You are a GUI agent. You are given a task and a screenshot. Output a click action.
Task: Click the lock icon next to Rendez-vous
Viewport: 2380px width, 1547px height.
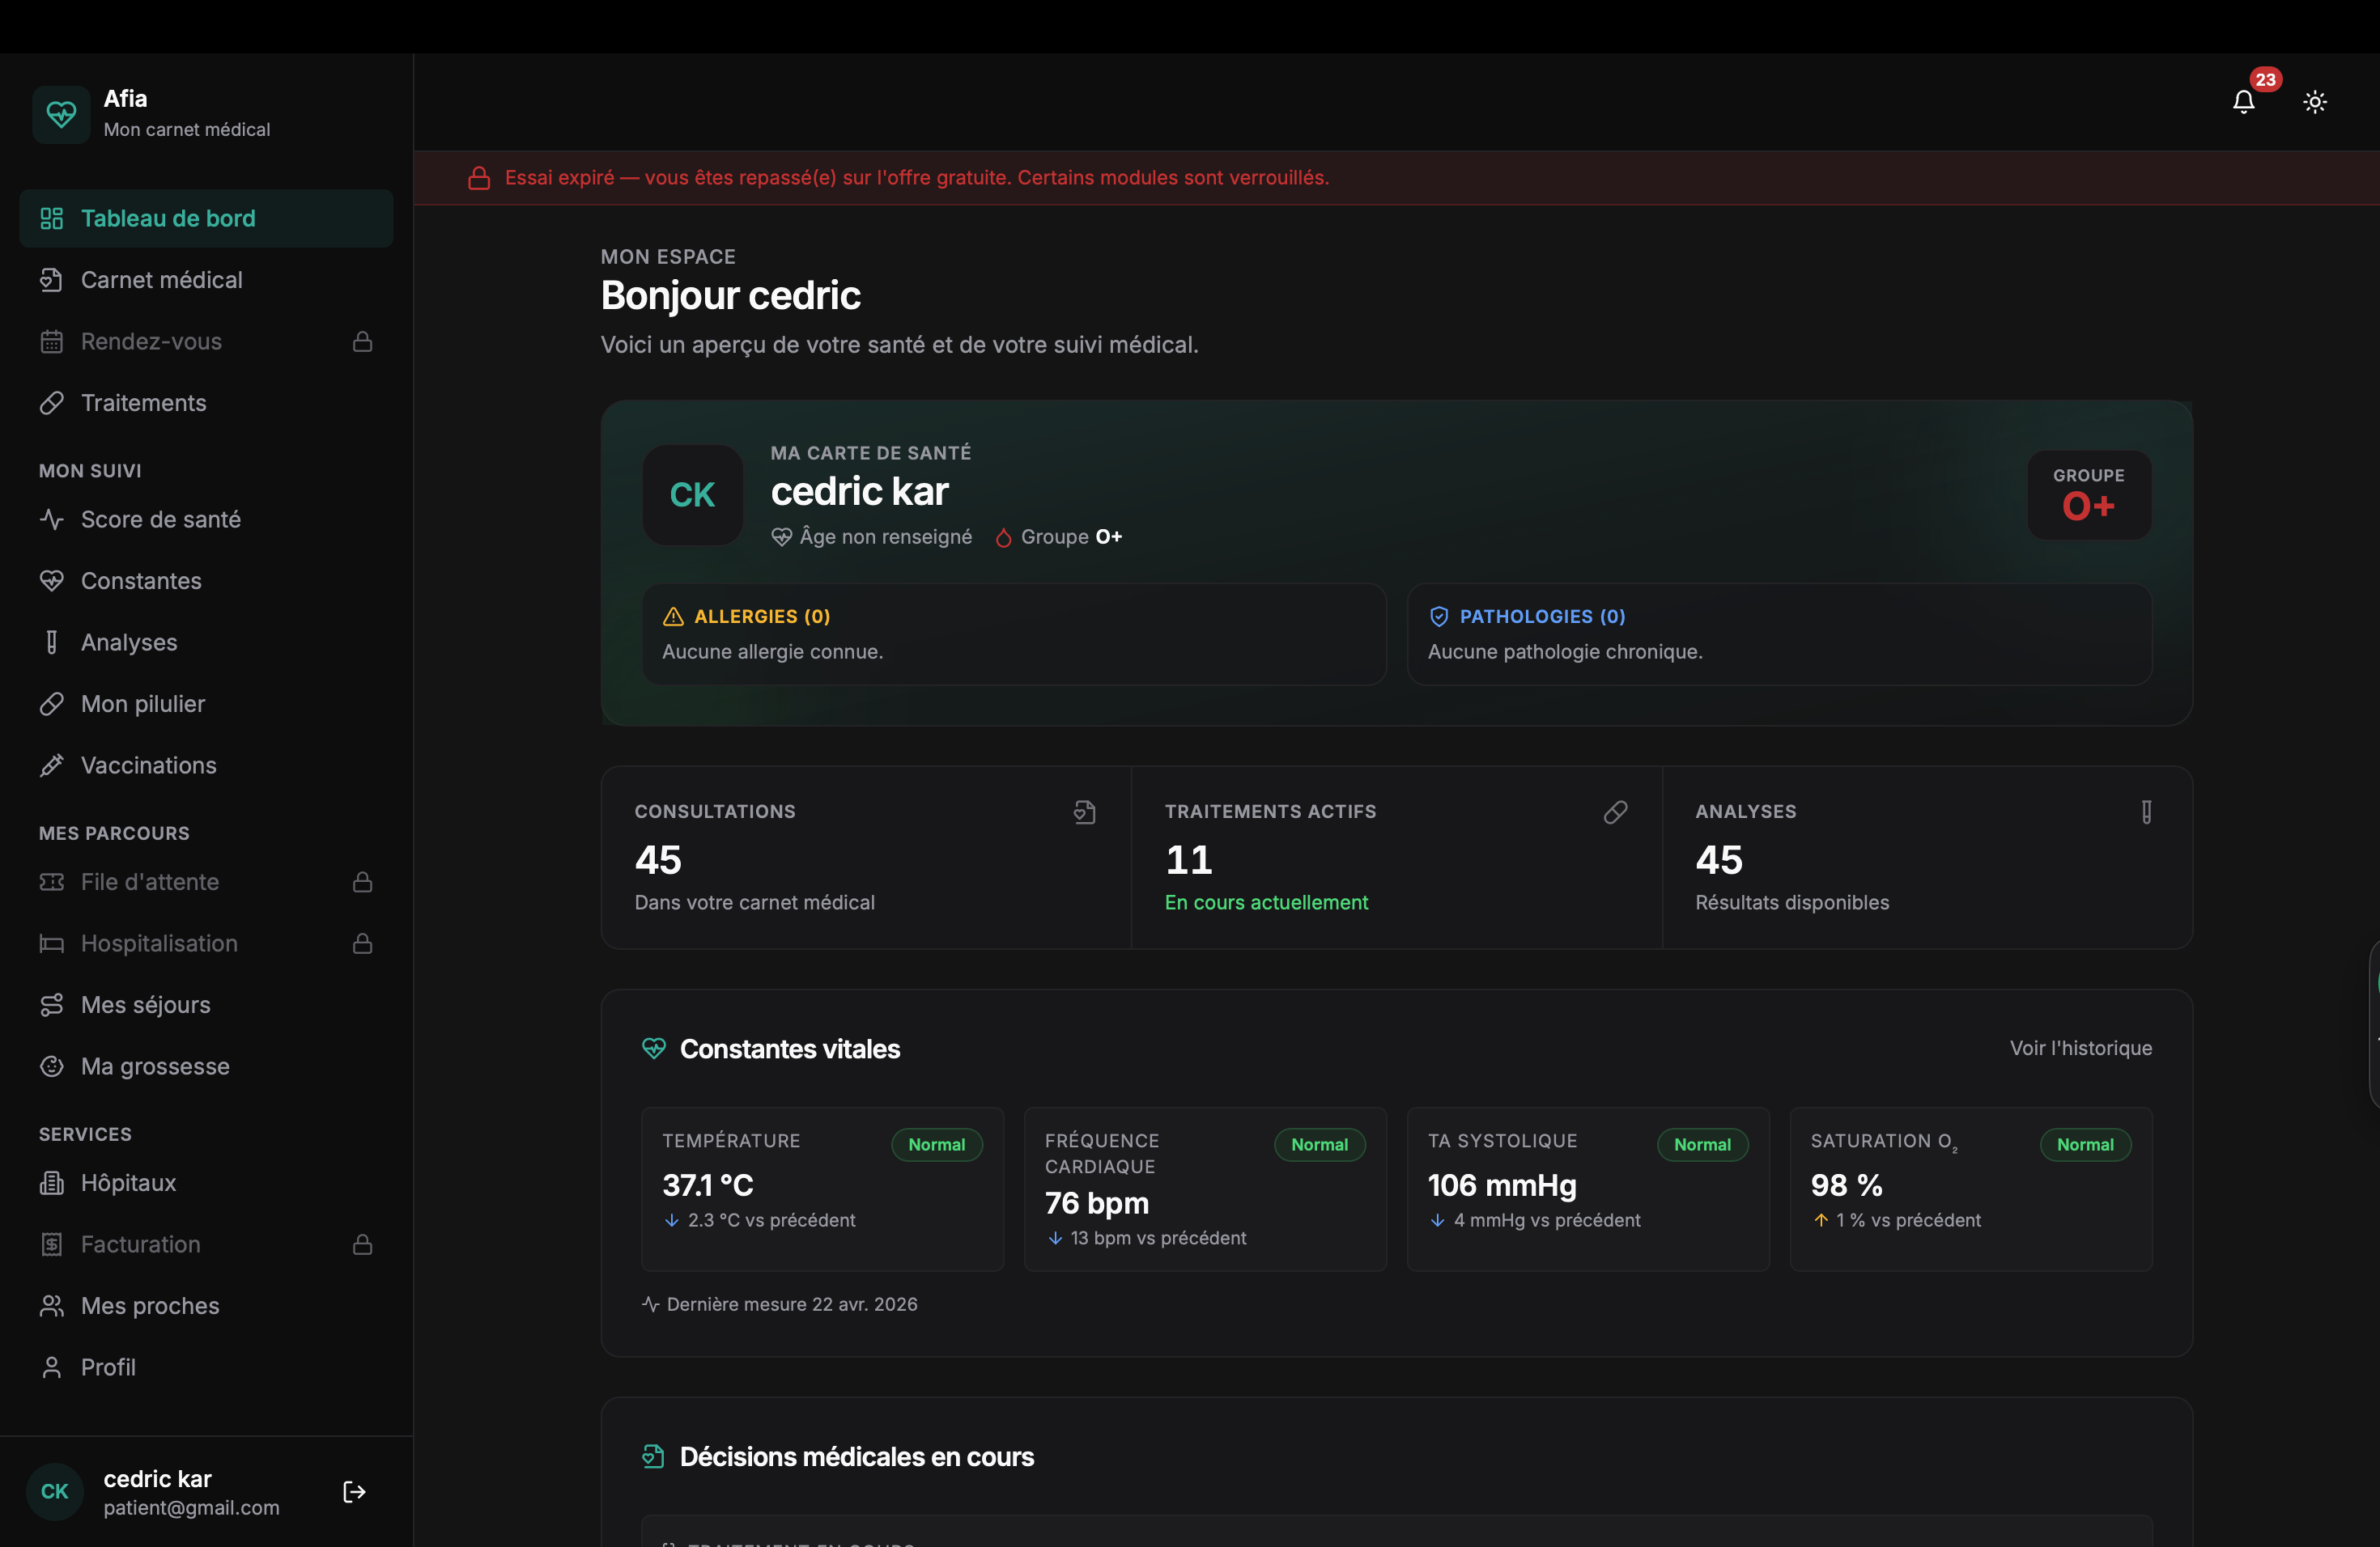coord(363,341)
